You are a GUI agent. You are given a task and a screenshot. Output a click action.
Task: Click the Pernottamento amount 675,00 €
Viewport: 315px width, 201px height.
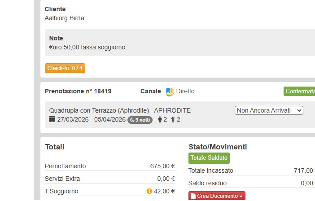[x=162, y=166]
